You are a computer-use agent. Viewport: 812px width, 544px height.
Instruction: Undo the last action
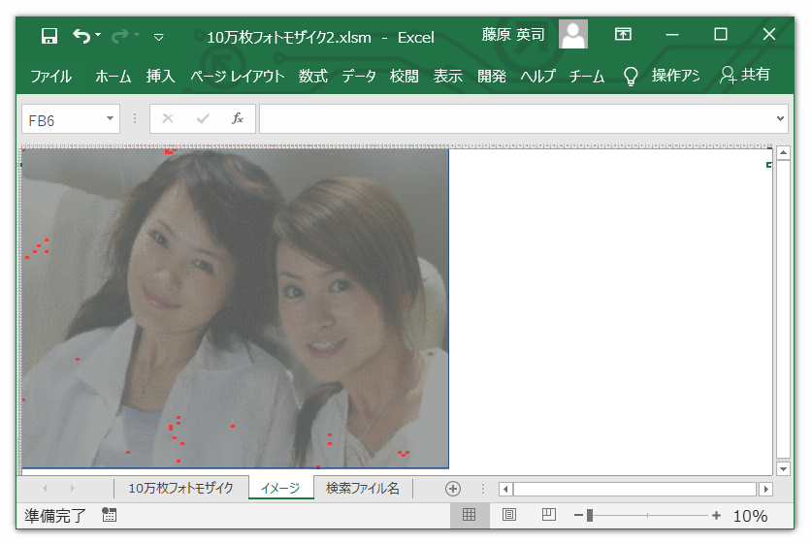pos(81,36)
